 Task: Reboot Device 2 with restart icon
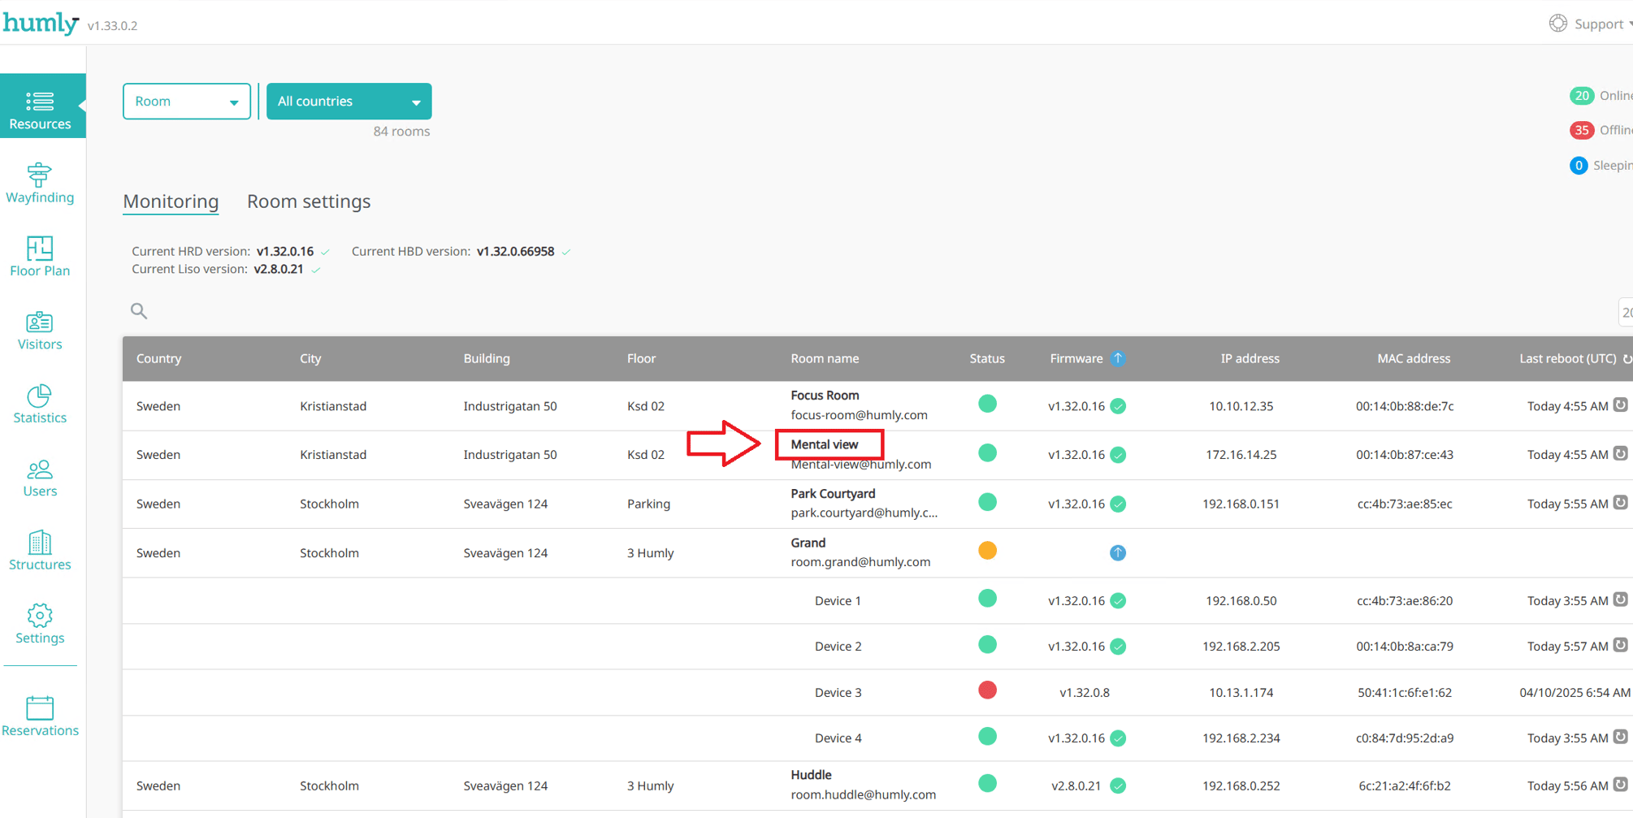(x=1620, y=646)
